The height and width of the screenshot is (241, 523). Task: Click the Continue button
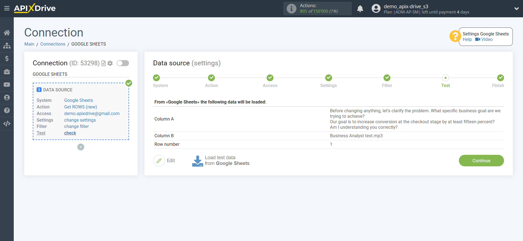point(481,161)
